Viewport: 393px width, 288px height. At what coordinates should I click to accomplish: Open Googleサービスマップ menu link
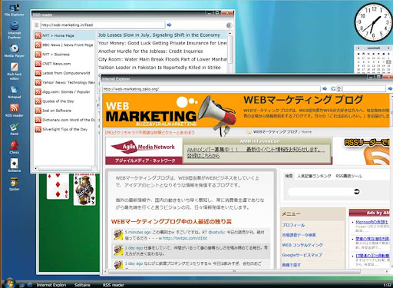coord(302,255)
